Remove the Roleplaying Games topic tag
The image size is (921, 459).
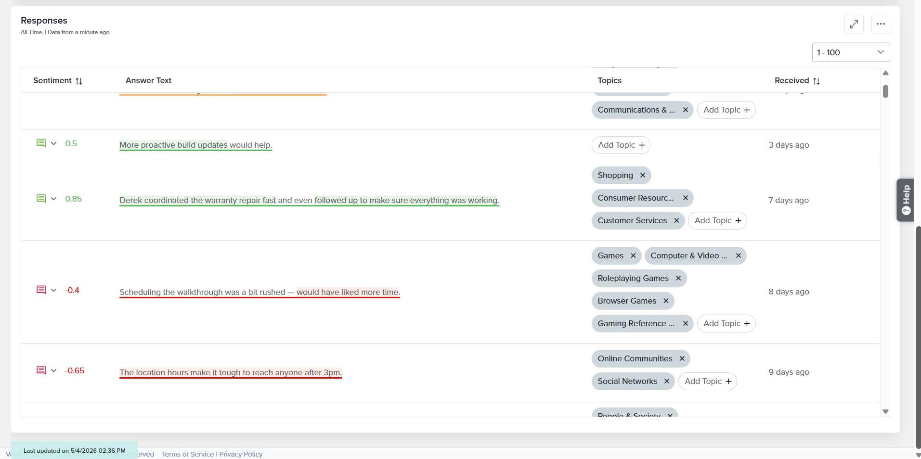pyautogui.click(x=678, y=278)
